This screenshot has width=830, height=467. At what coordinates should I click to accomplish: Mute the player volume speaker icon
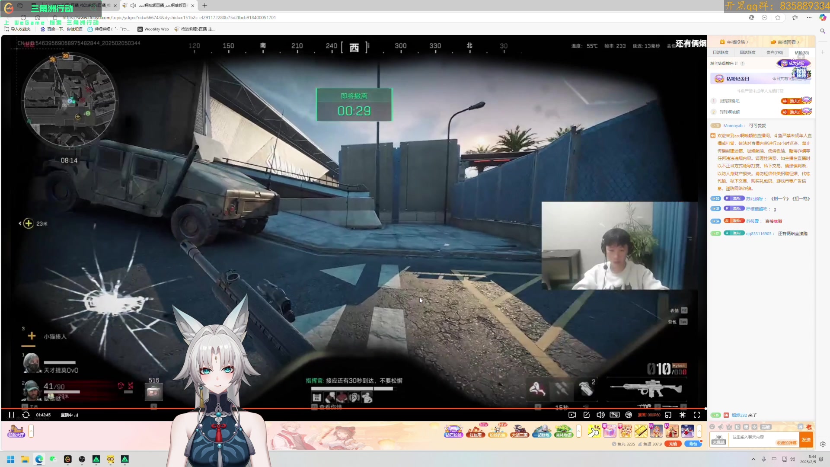coord(600,415)
